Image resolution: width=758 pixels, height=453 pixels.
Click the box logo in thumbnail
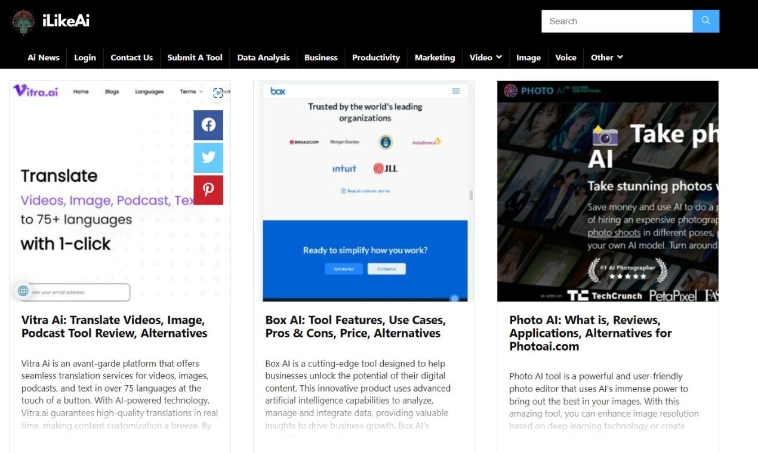tap(278, 91)
